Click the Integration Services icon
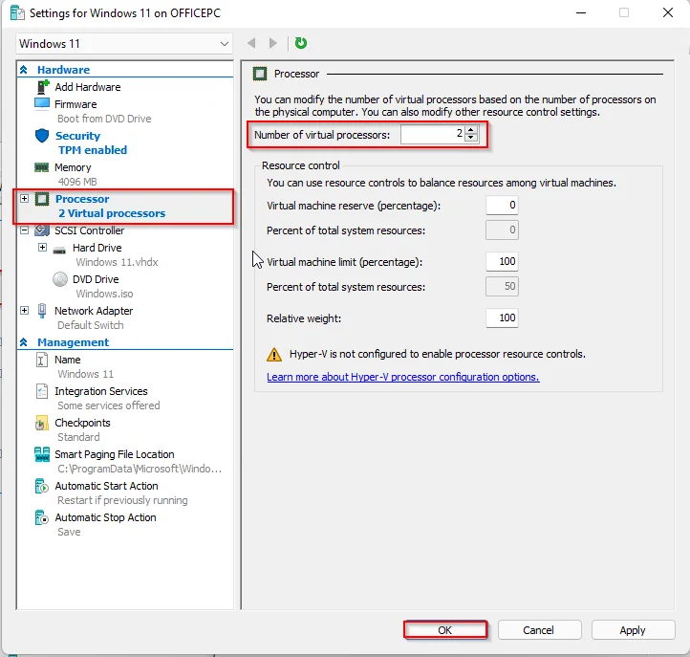The height and width of the screenshot is (657, 690). [42, 391]
